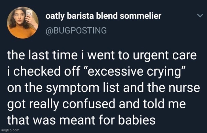
Task: Click the imgflip.com watermark
Action: coord(10,130)
